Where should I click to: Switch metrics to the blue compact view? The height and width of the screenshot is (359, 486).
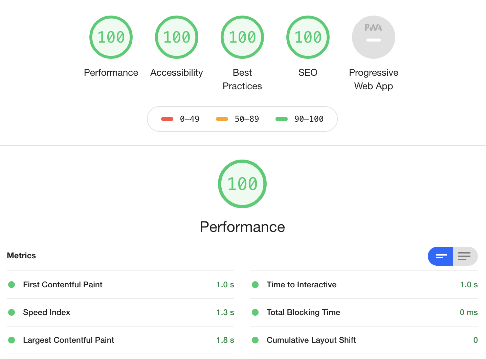pos(440,256)
